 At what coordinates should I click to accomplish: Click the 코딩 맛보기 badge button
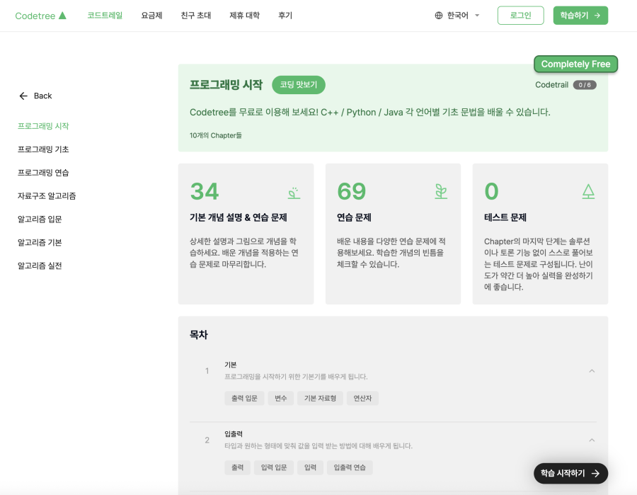click(299, 84)
